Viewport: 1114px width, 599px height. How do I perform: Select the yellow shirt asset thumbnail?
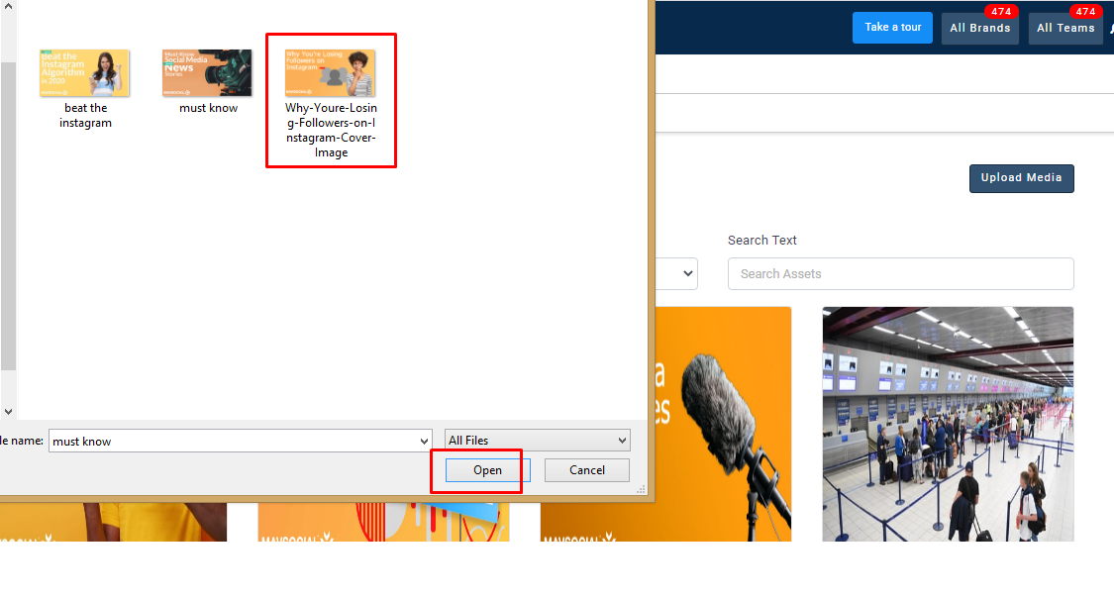click(x=114, y=522)
